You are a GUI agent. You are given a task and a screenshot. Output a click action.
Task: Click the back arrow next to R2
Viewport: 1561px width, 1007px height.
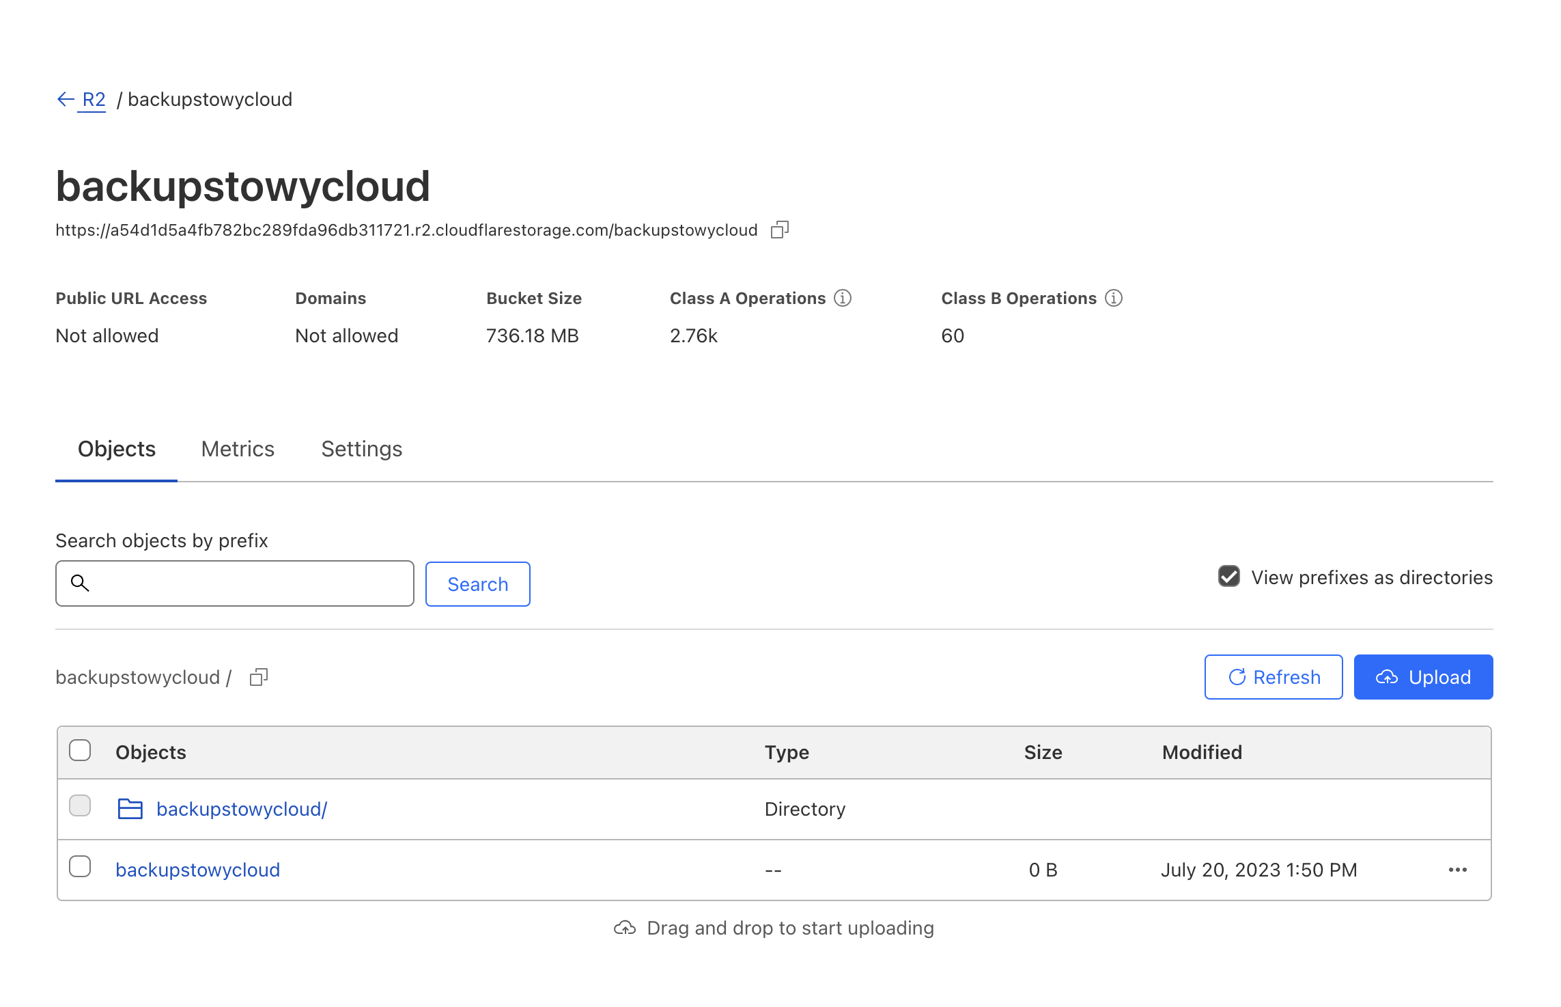(66, 100)
